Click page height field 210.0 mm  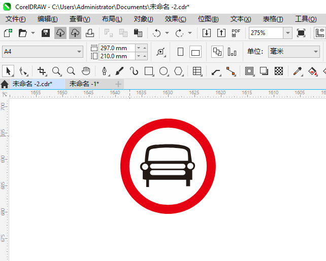[117, 56]
